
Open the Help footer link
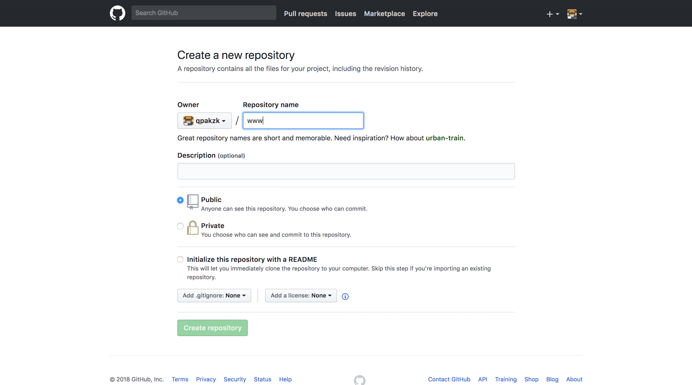[285, 379]
